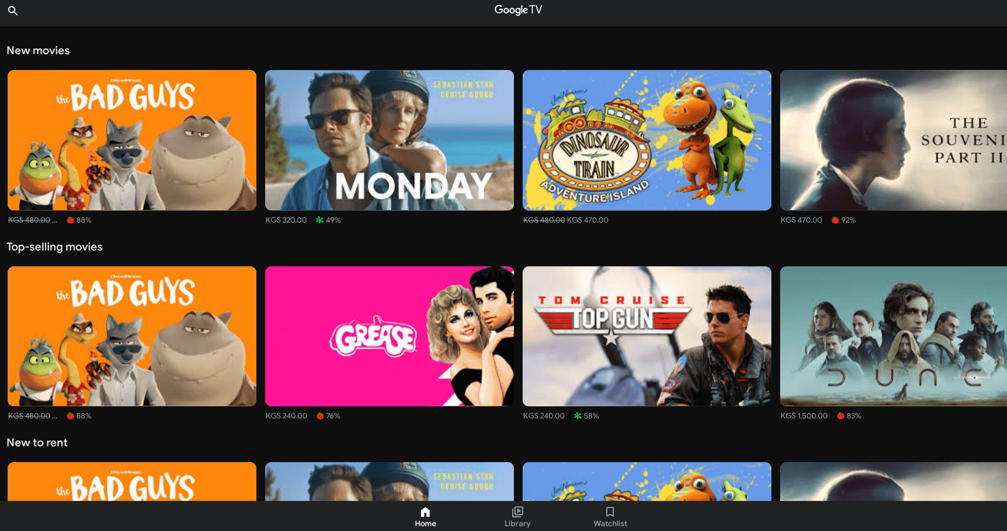Open the Grease movie poster
Image resolution: width=1007 pixels, height=531 pixels.
389,336
